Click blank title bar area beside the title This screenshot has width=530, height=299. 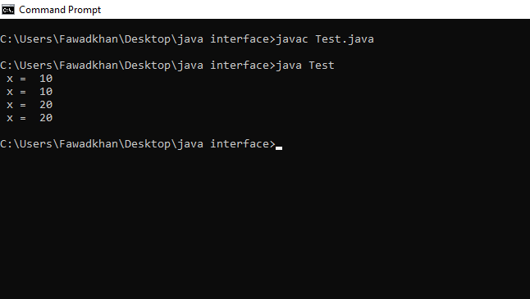coord(314,10)
